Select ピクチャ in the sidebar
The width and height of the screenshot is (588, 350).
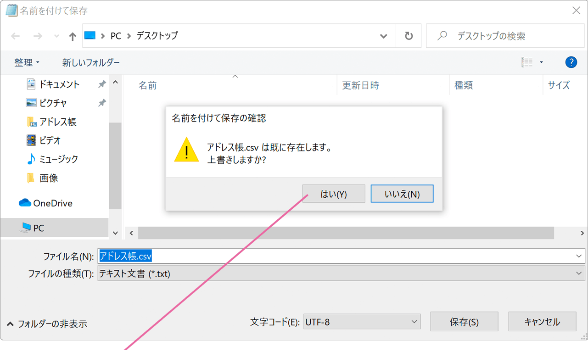(53, 103)
